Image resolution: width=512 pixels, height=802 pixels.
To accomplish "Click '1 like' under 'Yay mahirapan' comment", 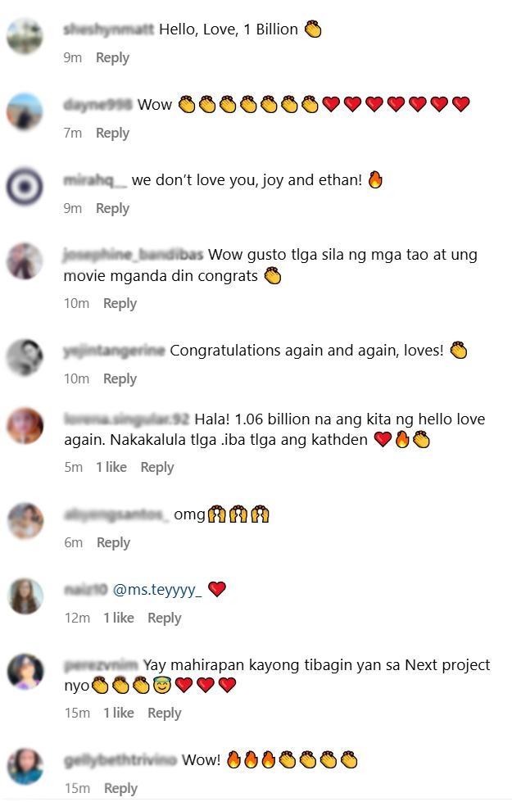I will click(x=119, y=713).
